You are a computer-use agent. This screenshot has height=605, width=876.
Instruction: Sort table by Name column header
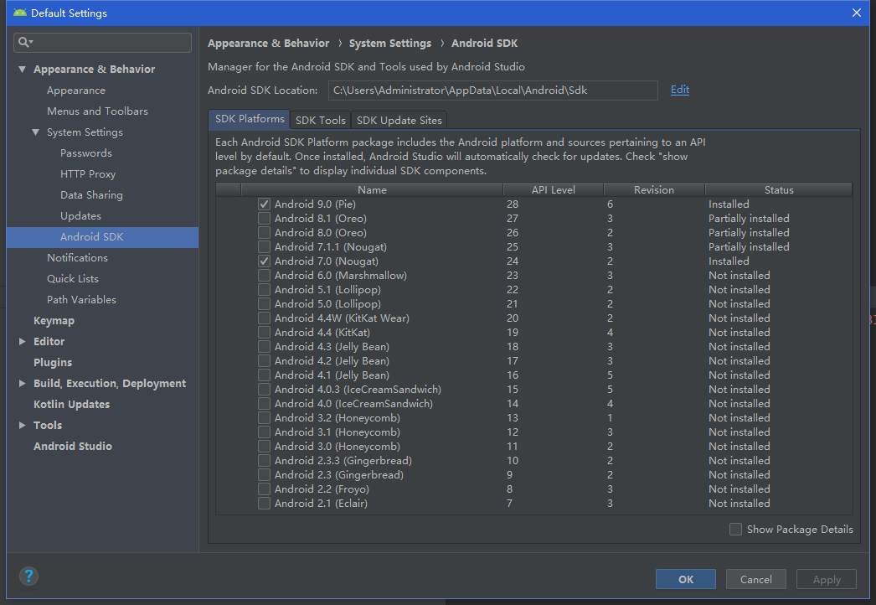point(372,189)
